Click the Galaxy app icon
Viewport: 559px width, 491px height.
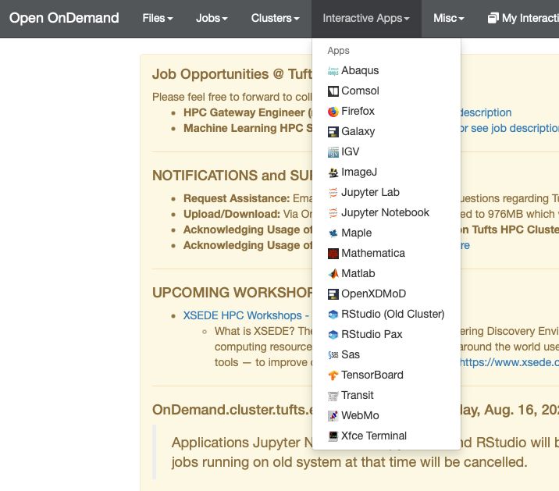[x=333, y=132]
